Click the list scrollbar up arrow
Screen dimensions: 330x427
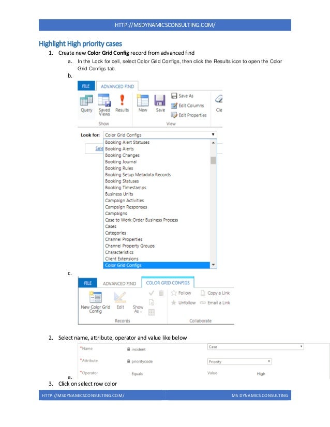pos(213,143)
